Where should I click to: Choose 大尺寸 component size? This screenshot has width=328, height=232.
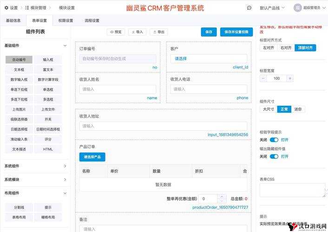point(269,110)
